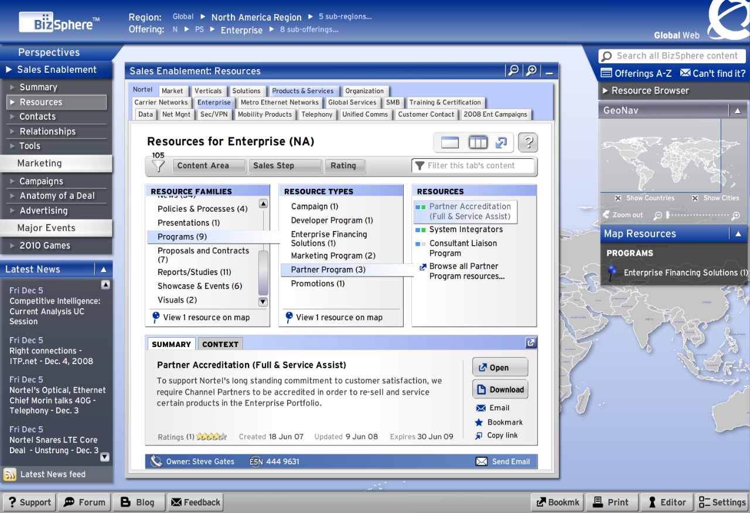Click the map pin under Resource Families

[156, 317]
